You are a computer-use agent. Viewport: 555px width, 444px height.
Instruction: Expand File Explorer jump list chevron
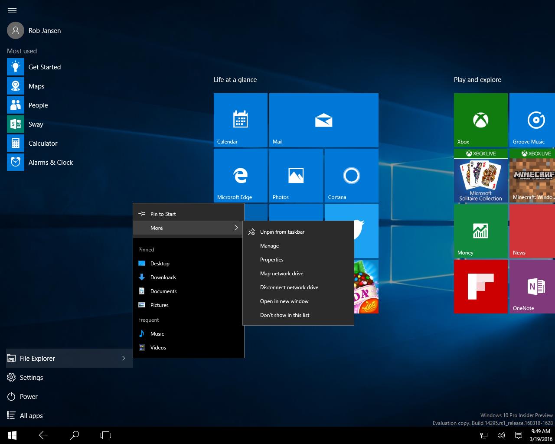click(124, 358)
